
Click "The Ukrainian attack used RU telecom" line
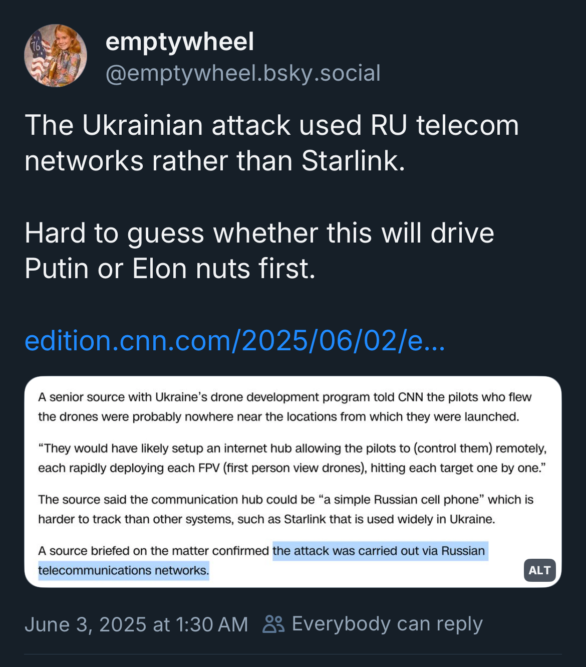click(x=271, y=125)
